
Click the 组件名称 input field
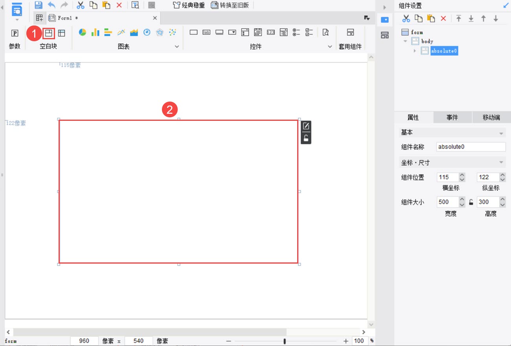tap(471, 147)
